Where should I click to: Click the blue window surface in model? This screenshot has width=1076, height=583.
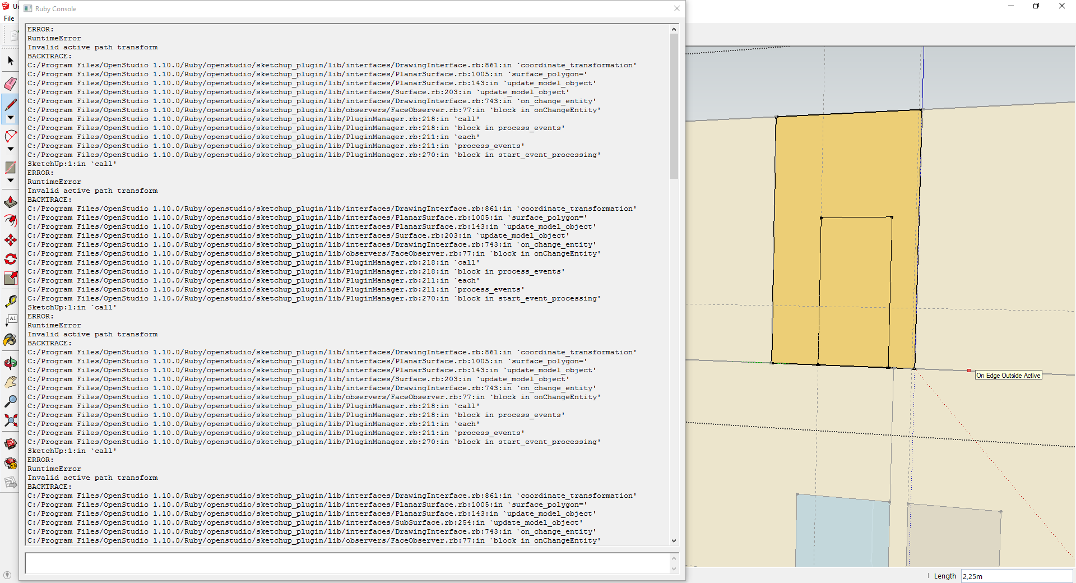tap(842, 531)
